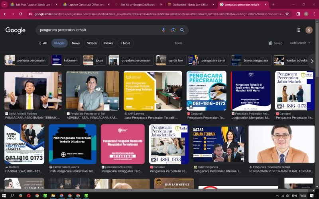319x199 pixels.
Task: Open Google Lens image search
Action: (173, 30)
